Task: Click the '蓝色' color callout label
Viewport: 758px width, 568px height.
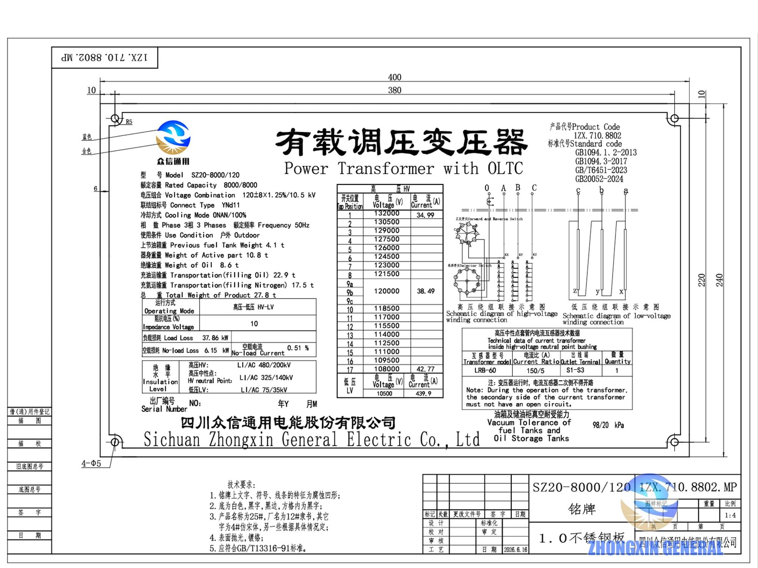Action: (x=87, y=137)
